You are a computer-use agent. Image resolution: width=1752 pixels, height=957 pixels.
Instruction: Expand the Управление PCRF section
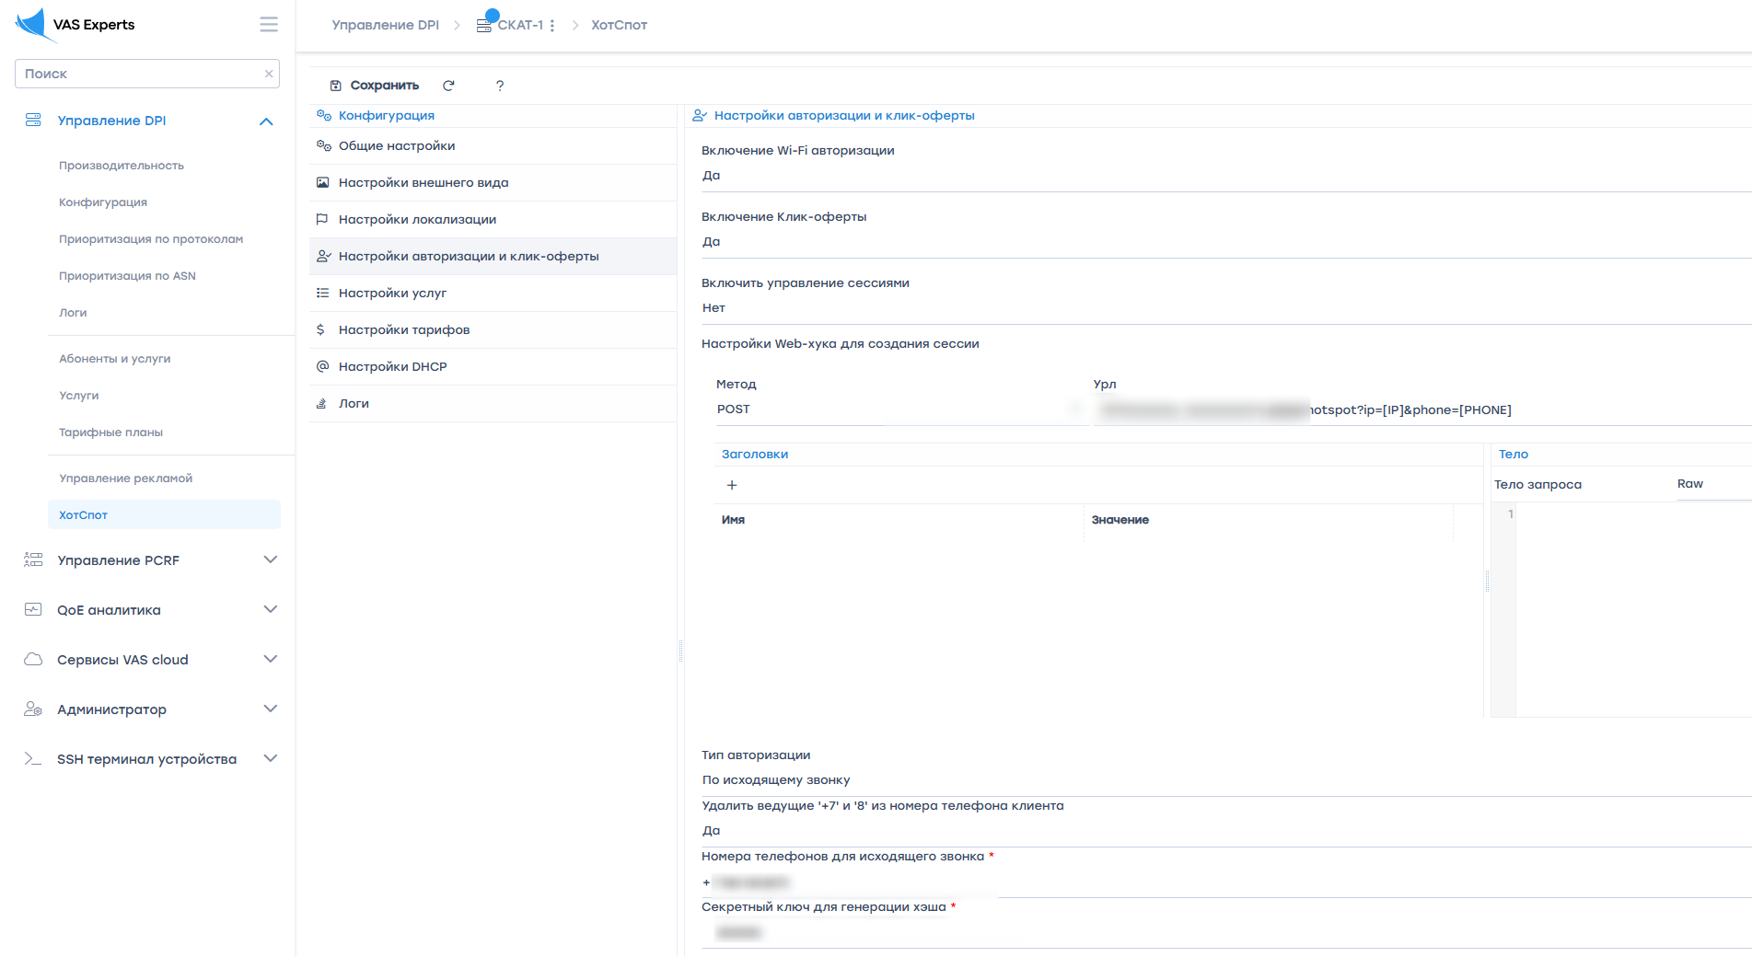point(270,559)
